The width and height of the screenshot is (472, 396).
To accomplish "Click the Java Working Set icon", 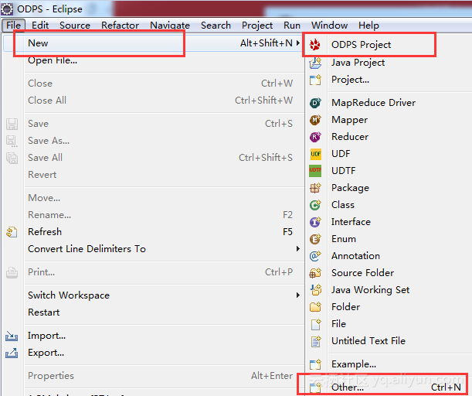I will click(316, 290).
